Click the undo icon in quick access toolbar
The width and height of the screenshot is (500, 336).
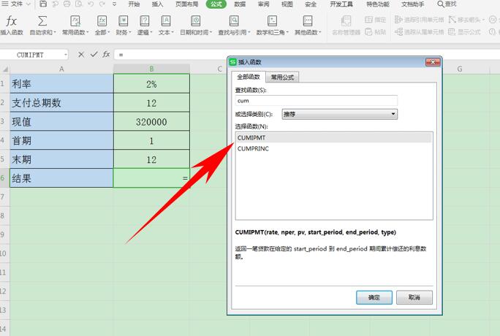[x=91, y=4]
